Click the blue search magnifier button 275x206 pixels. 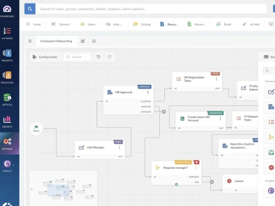(x=30, y=9)
